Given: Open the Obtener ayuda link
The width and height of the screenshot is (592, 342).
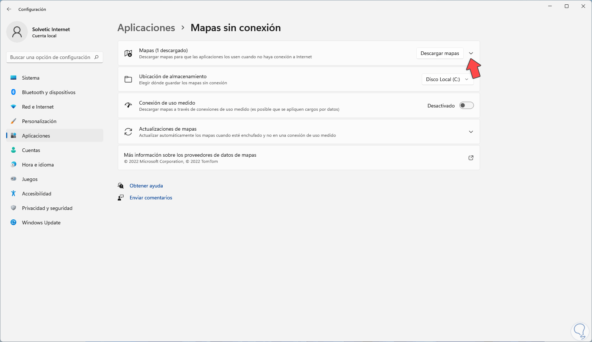Looking at the screenshot, I should pos(146,186).
